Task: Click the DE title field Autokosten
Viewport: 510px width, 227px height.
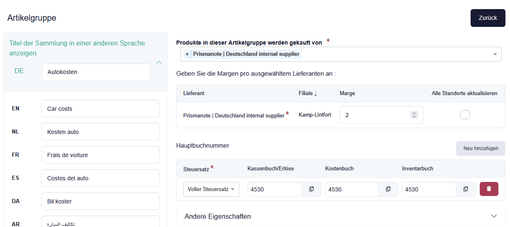Action: [96, 72]
